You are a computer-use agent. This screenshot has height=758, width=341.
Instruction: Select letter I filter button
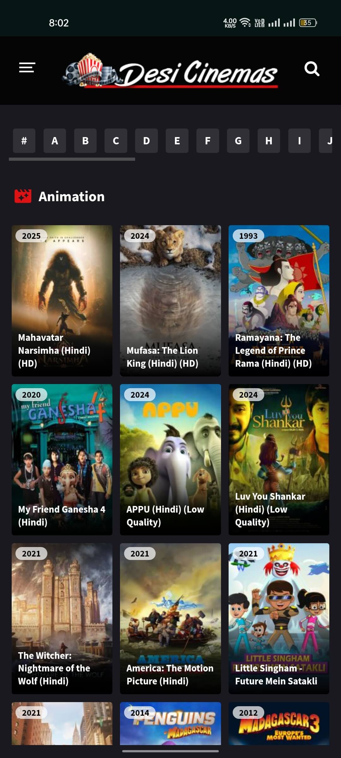(x=299, y=141)
